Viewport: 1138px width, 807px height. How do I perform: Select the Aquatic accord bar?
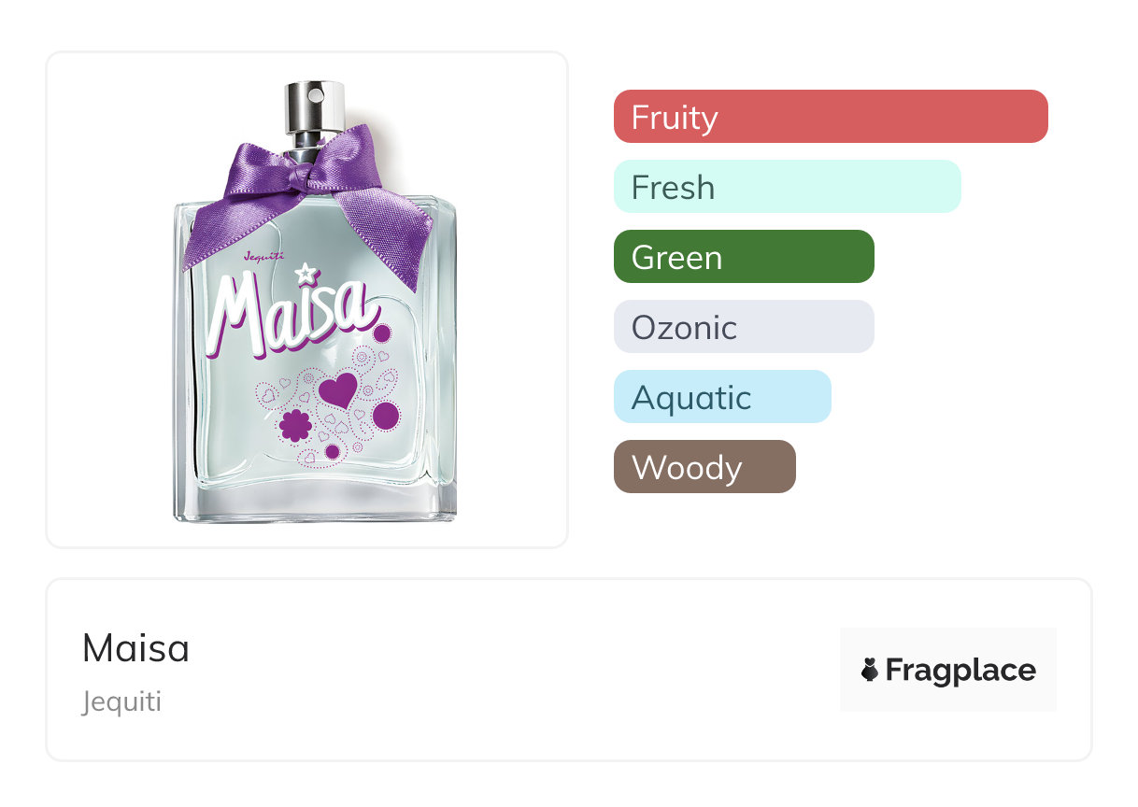coord(721,397)
